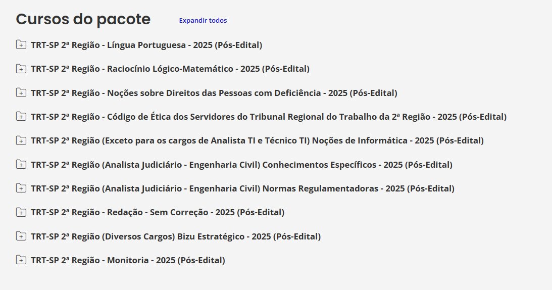Image resolution: width=552 pixels, height=290 pixels.
Task: Open the Língua Portuguesa course title
Action: pos(146,45)
